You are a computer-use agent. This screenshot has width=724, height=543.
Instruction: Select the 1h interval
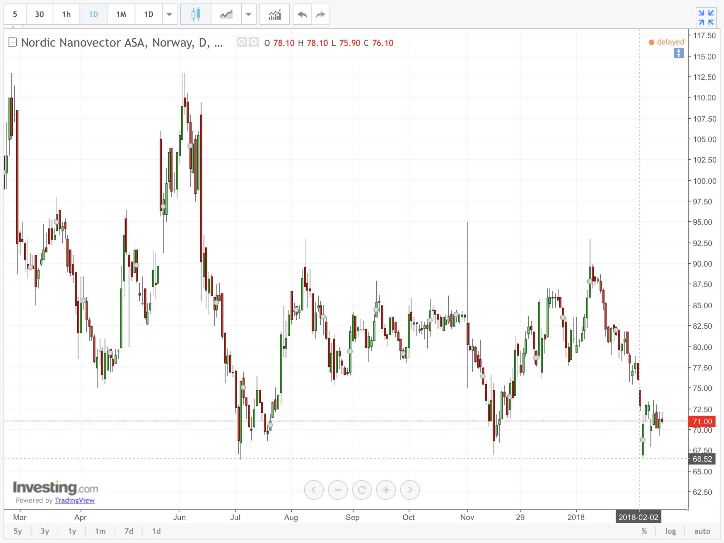tap(66, 14)
